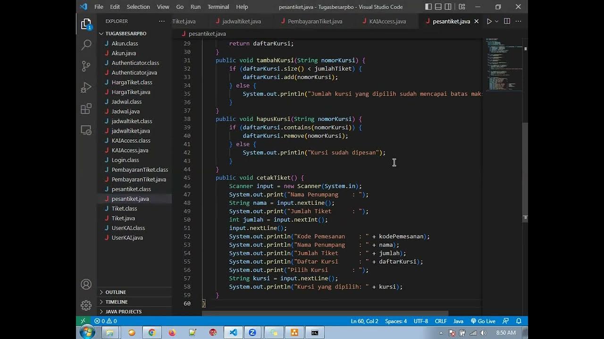Open Login.class in explorer
This screenshot has width=604, height=339.
click(x=125, y=160)
